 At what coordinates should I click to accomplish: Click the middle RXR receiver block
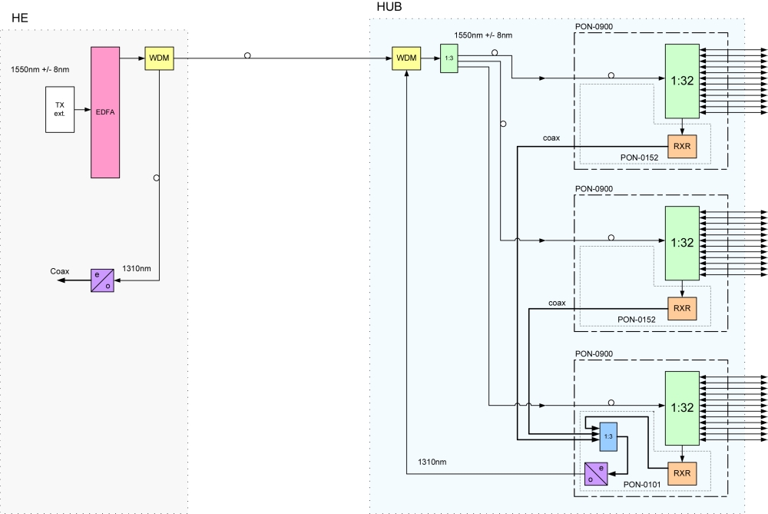pyautogui.click(x=682, y=308)
